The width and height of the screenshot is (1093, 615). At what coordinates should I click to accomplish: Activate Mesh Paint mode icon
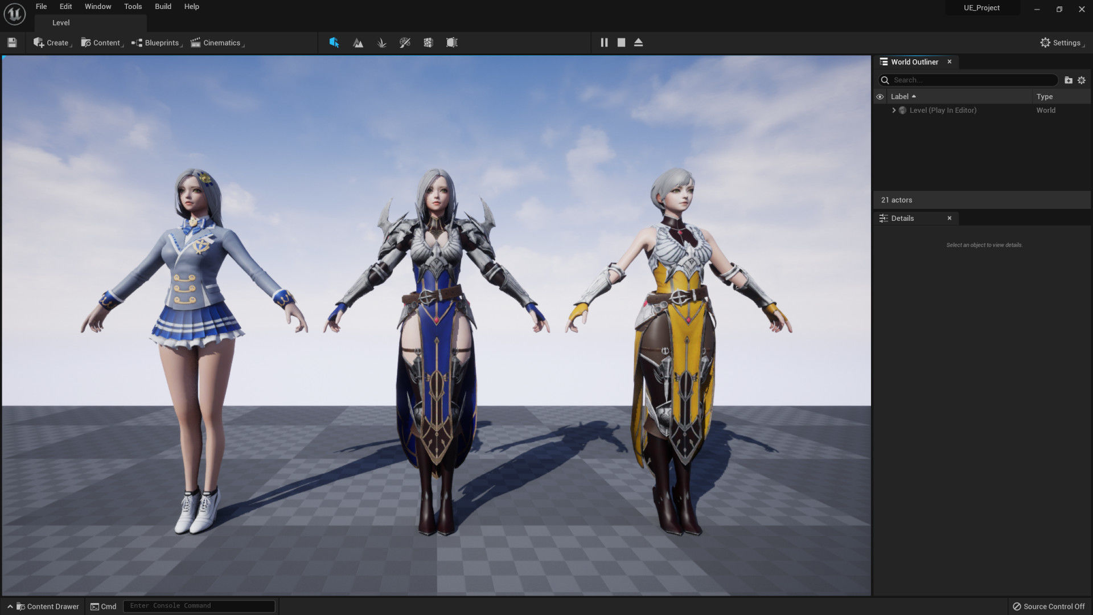tap(405, 43)
